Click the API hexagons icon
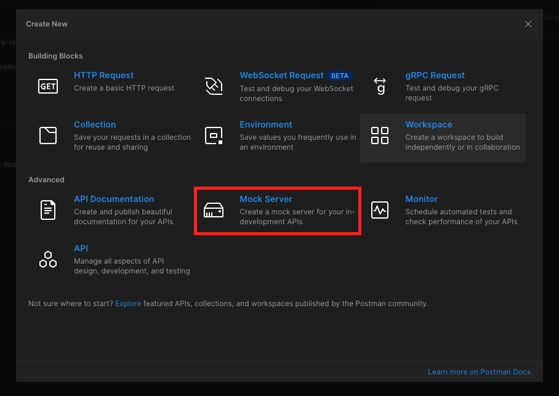 pos(48,259)
